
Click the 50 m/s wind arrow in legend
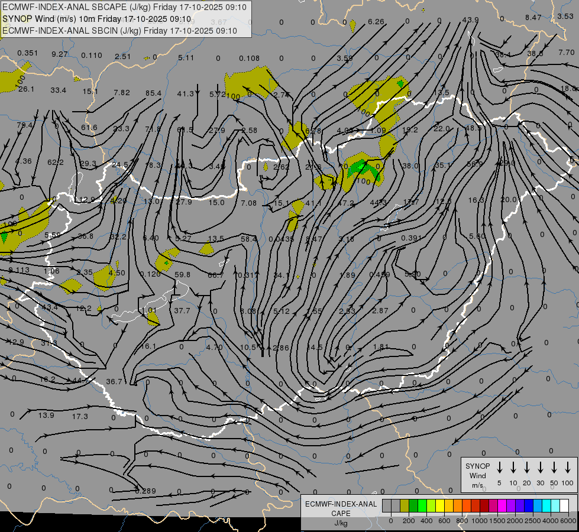554,468
